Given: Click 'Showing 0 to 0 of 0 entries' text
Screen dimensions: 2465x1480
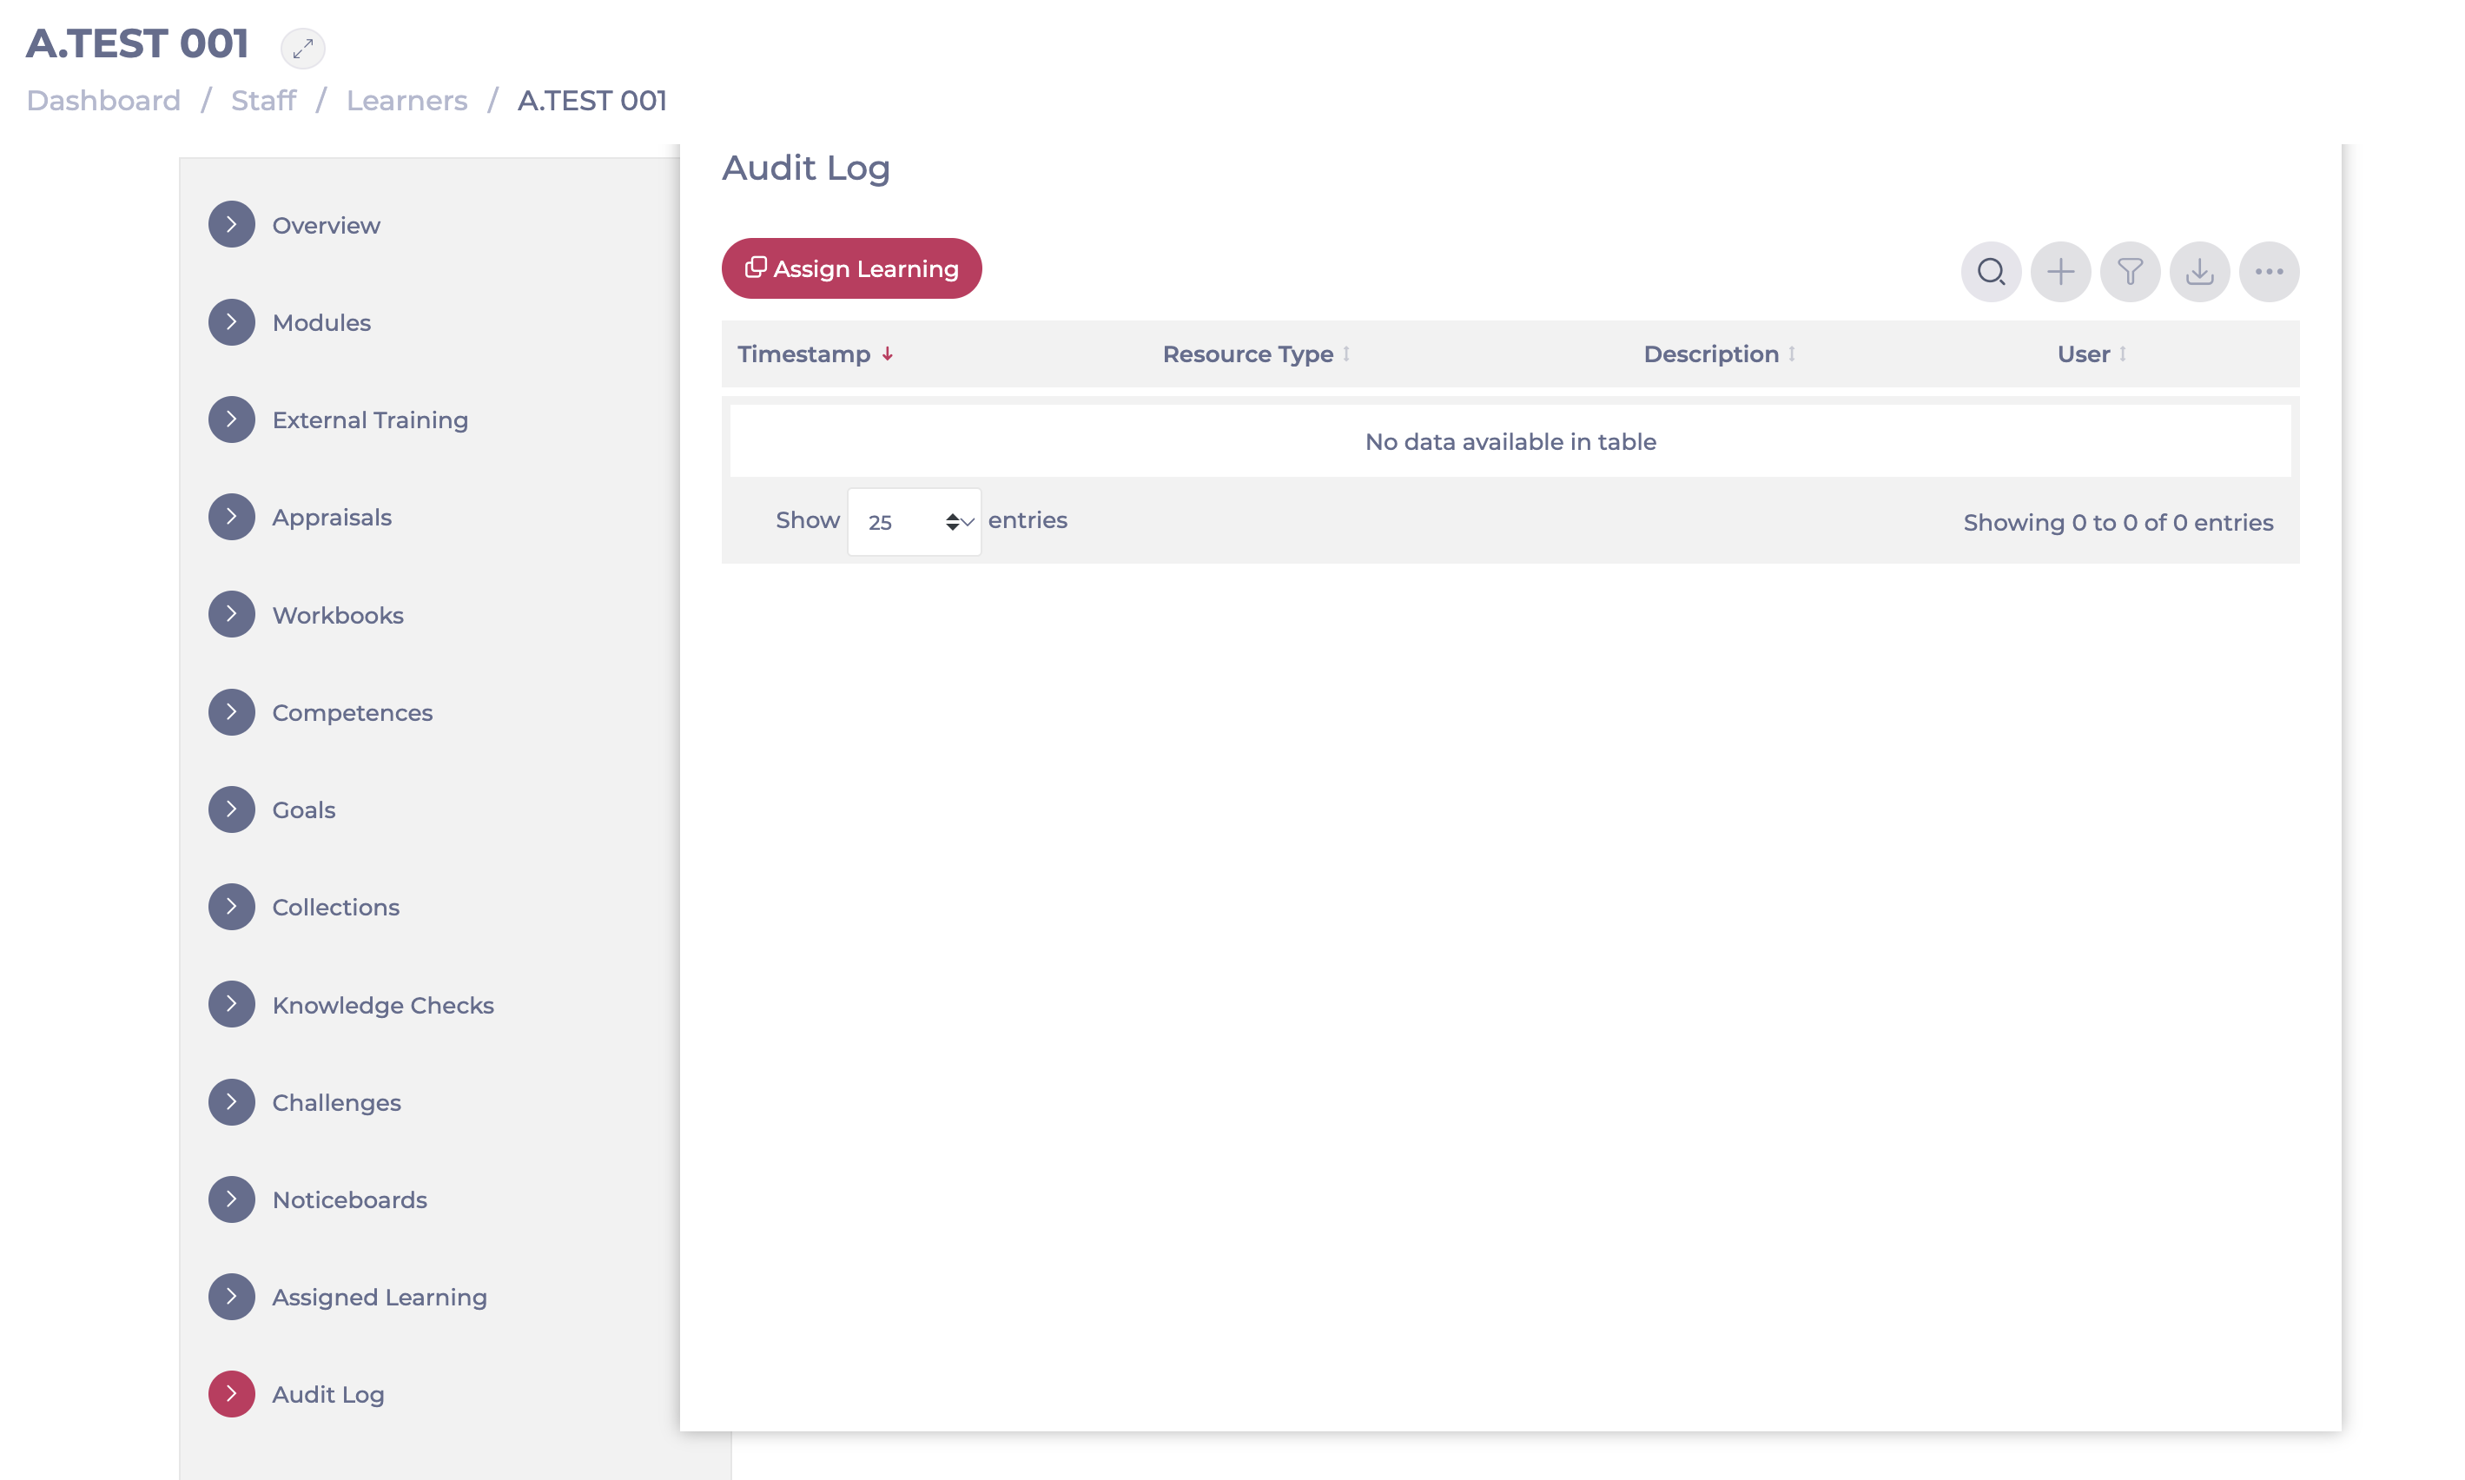Looking at the screenshot, I should click(2118, 523).
